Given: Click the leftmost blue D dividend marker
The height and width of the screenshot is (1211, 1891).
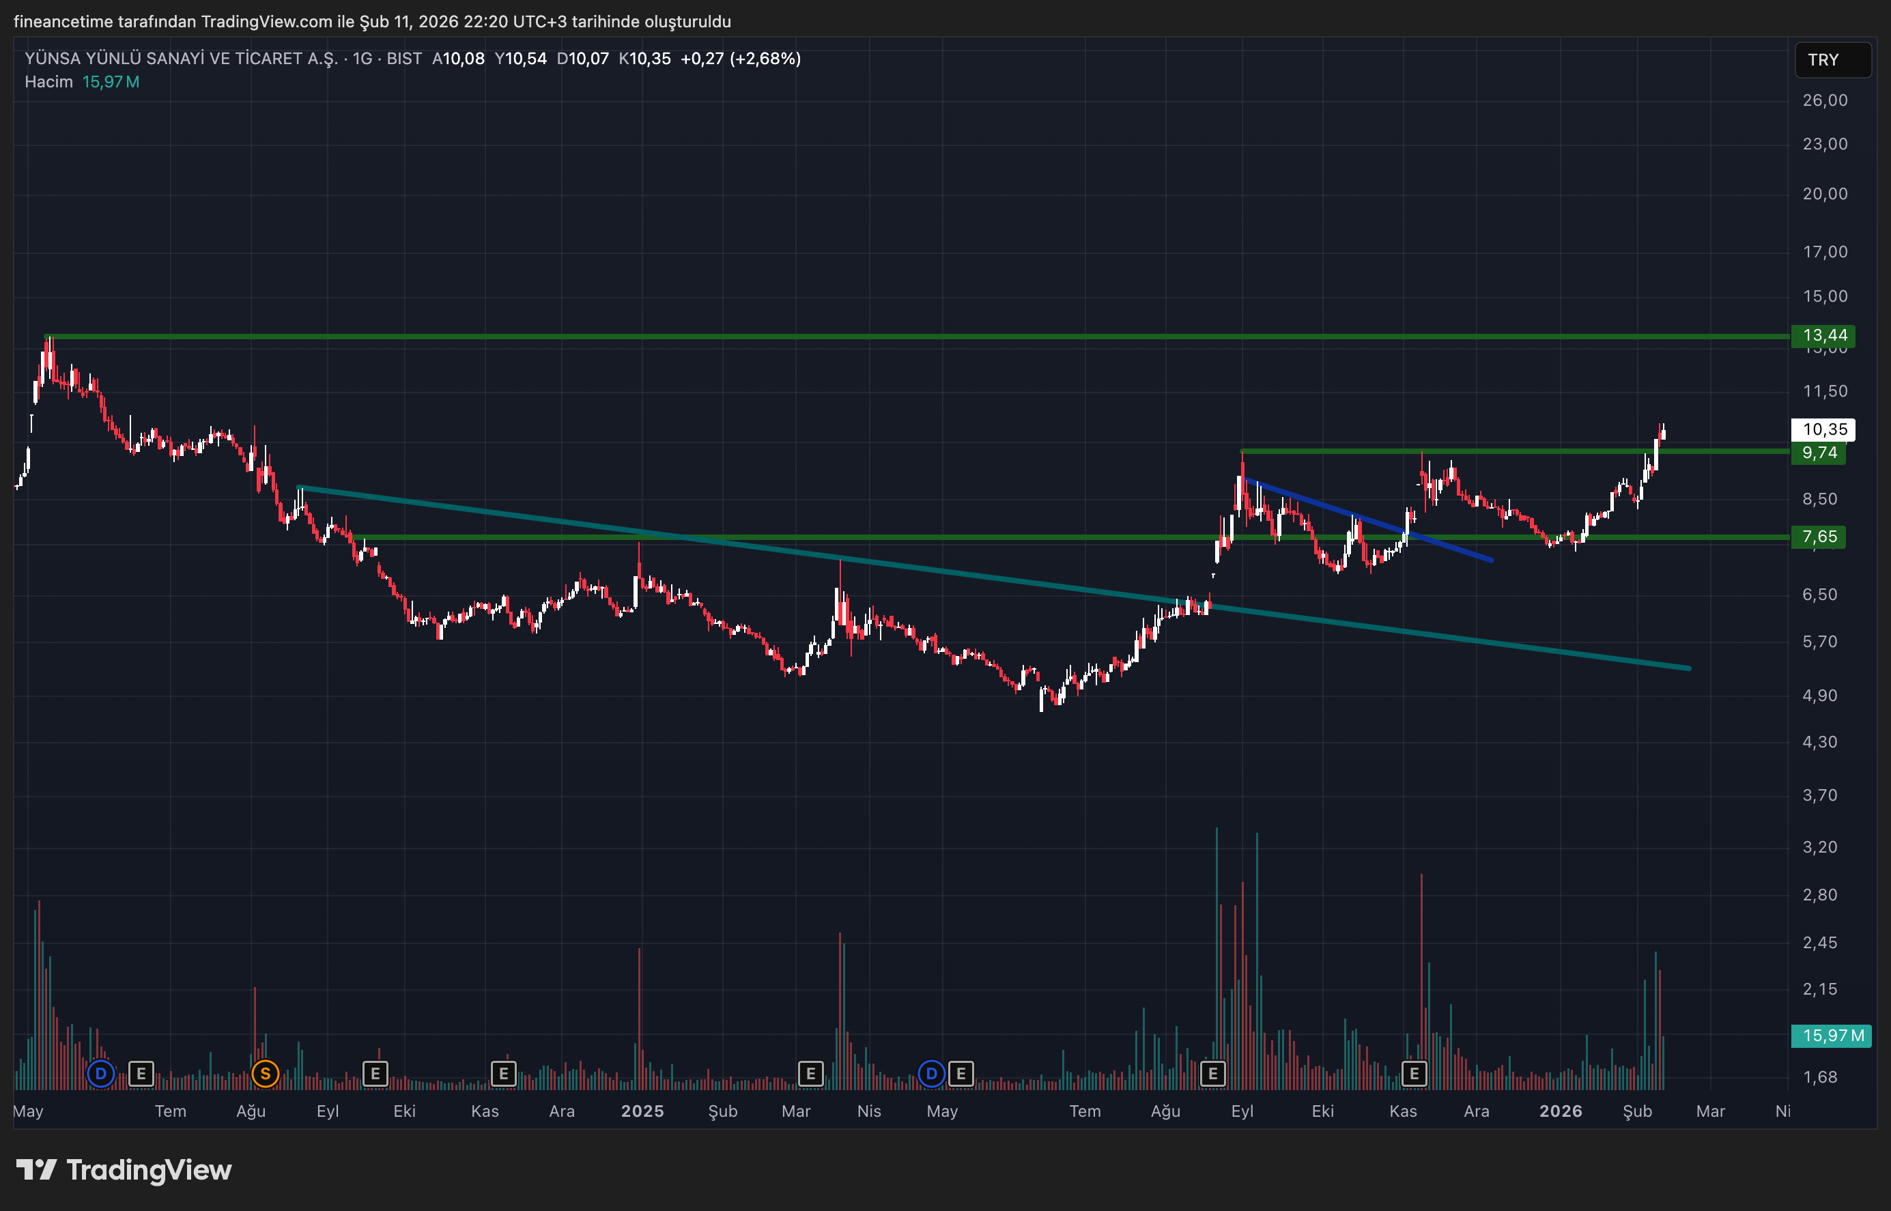Looking at the screenshot, I should [x=100, y=1073].
